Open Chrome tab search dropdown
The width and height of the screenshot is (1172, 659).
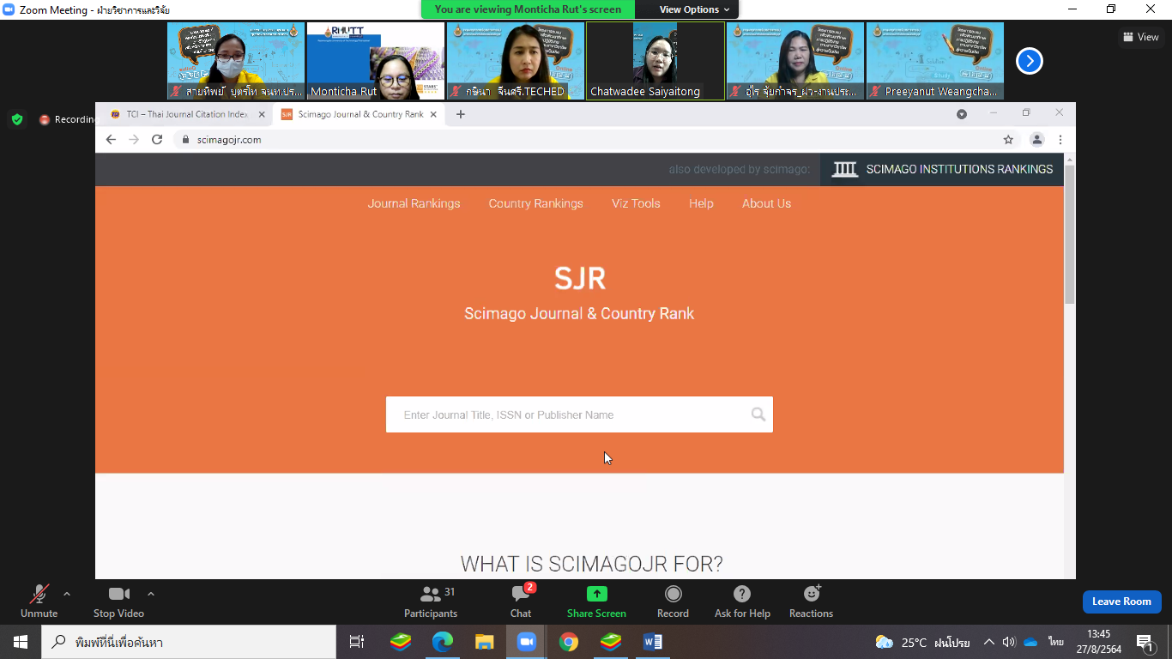click(962, 114)
